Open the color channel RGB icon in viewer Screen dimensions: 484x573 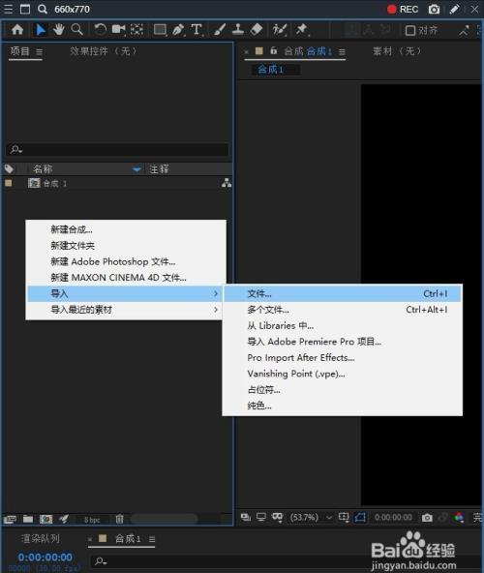[x=459, y=518]
